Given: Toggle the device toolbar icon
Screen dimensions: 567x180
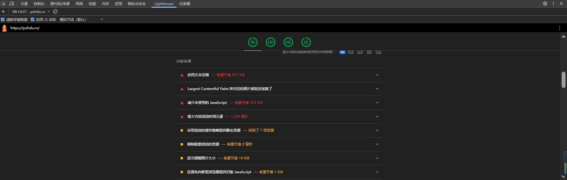Looking at the screenshot, I should click(12, 4).
